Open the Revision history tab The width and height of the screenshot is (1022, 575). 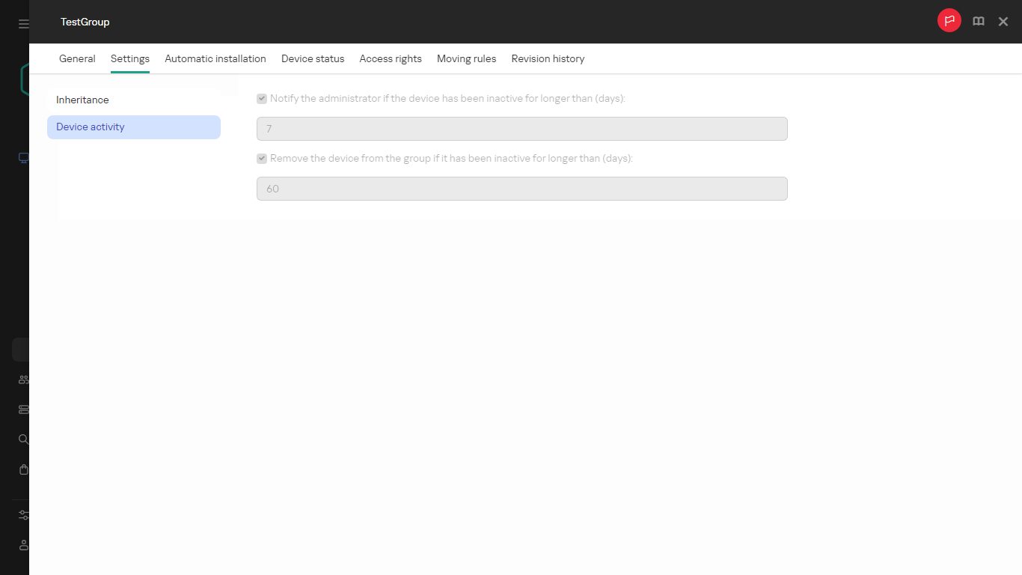coord(548,58)
